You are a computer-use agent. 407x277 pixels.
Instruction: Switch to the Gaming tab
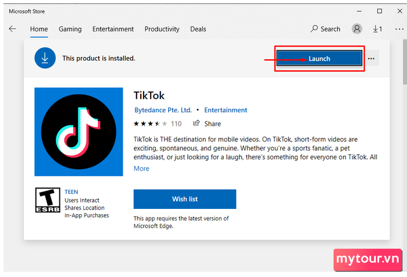[x=70, y=29]
